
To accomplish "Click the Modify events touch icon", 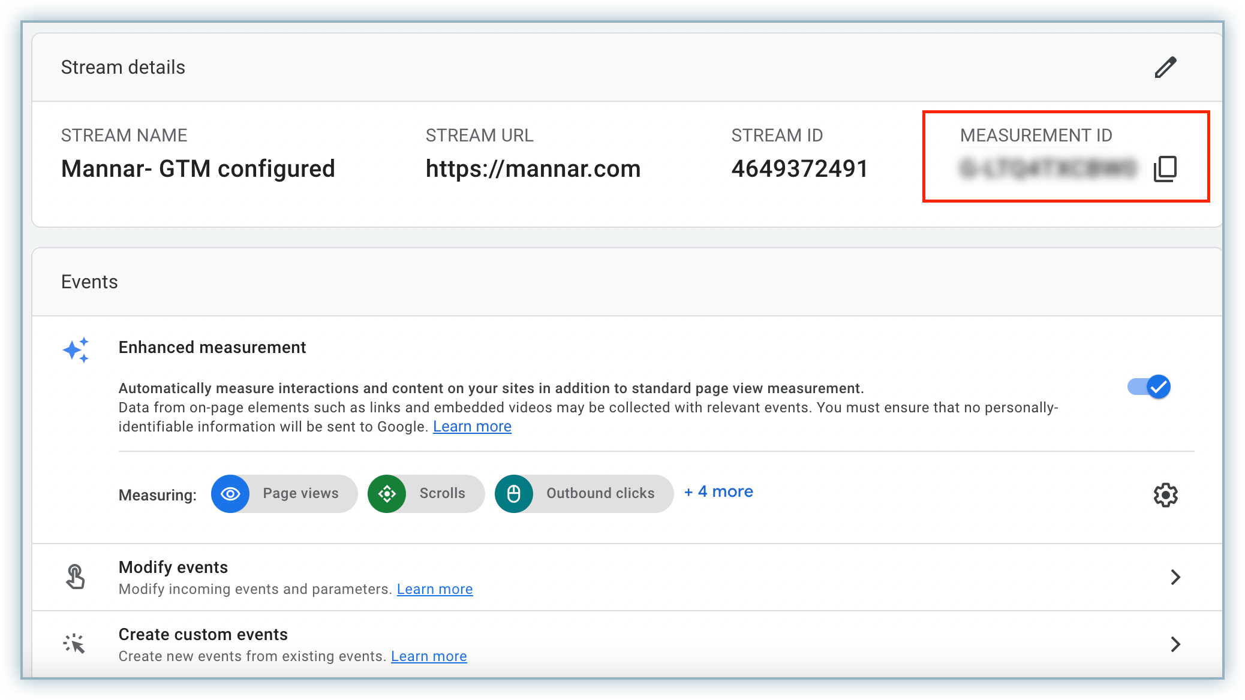I will (x=75, y=577).
